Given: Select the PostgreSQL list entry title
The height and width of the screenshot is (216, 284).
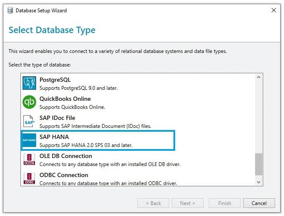Looking at the screenshot, I should click(55, 80).
